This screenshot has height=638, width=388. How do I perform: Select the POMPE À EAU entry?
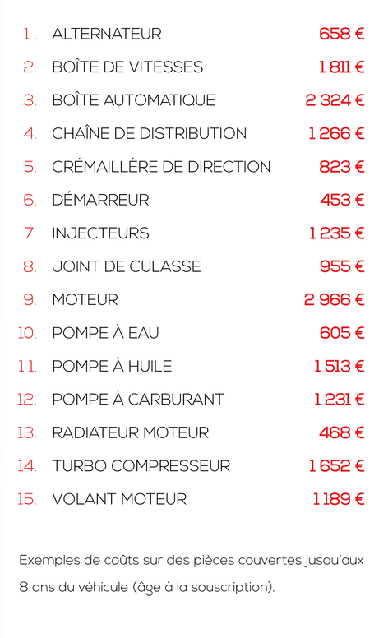(x=105, y=333)
